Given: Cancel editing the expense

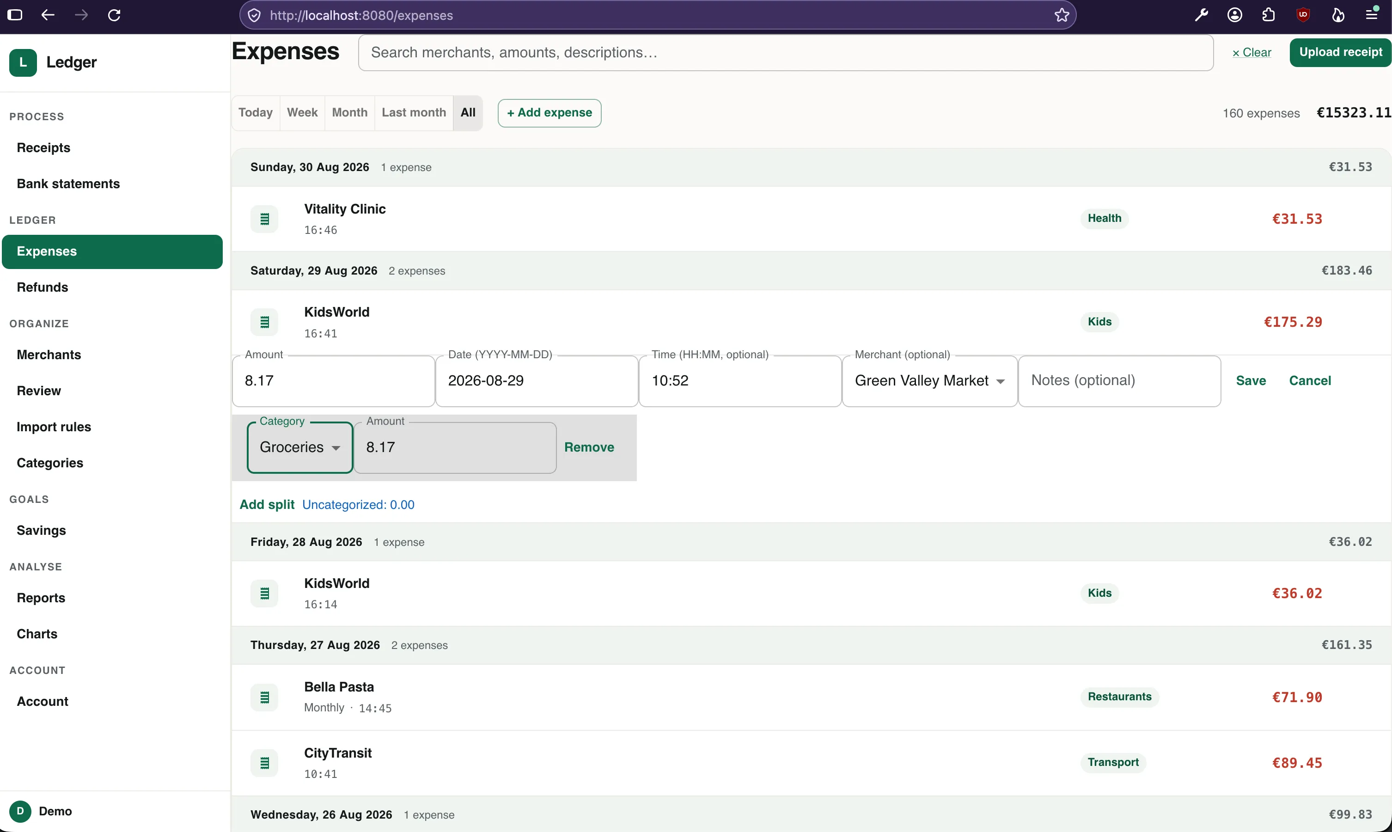Looking at the screenshot, I should 1310,381.
